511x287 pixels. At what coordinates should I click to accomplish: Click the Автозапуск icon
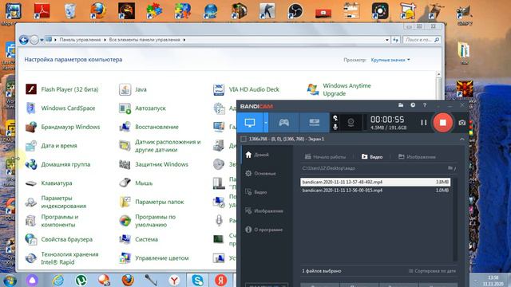click(x=125, y=108)
